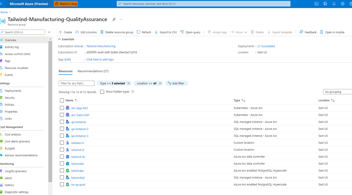Click the Report a bug button
The height and width of the screenshot is (195, 352).
[66, 4]
